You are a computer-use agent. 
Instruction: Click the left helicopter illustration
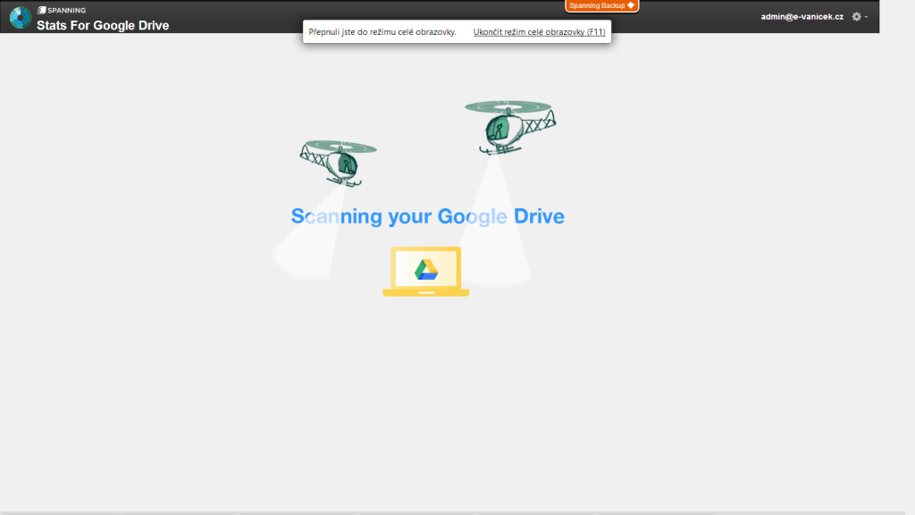(x=339, y=163)
